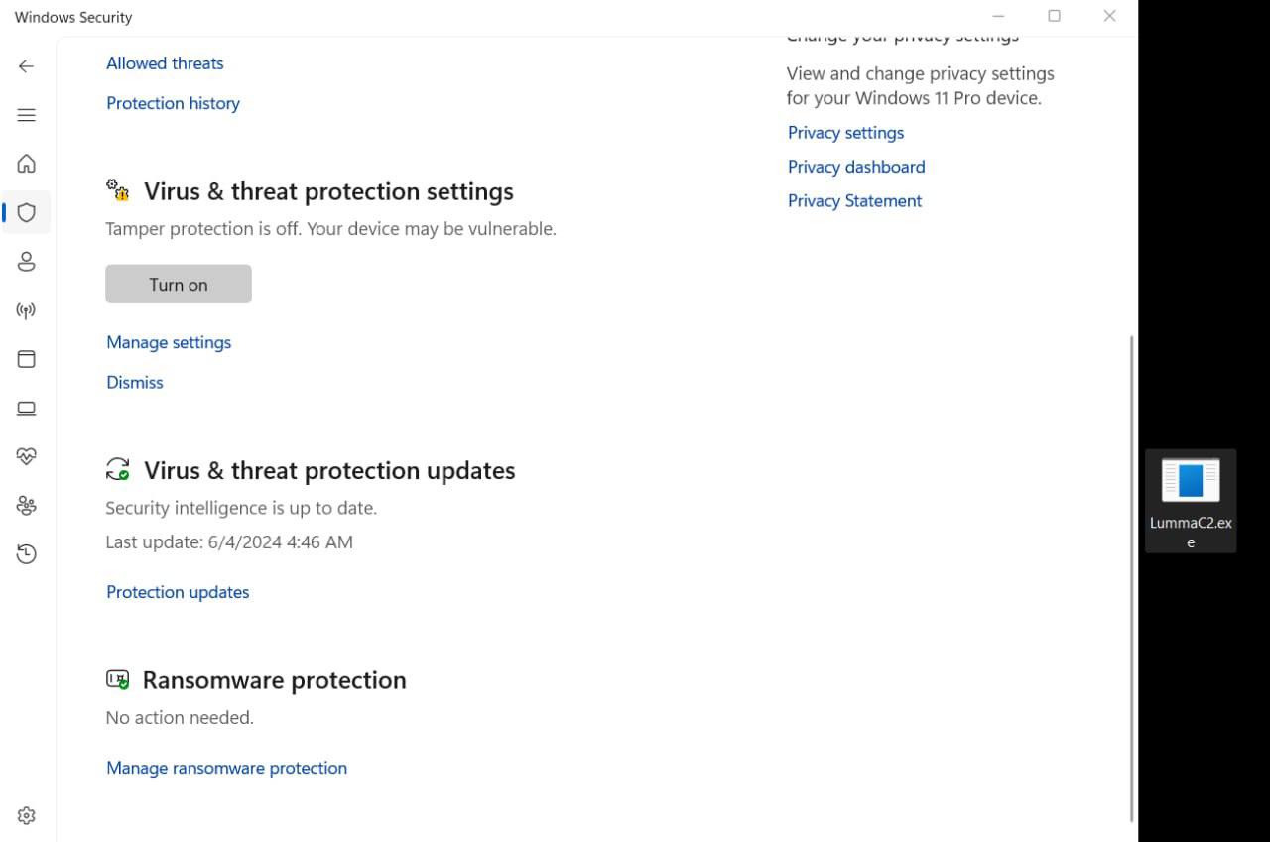The height and width of the screenshot is (842, 1270).
Task: Open the Protection history clock icon
Action: point(27,554)
